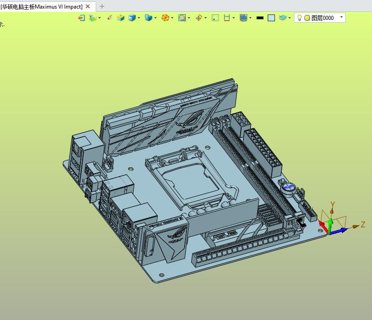The width and height of the screenshot is (372, 320).
Task: Click the yellow circle layer status icon
Action: [307, 18]
